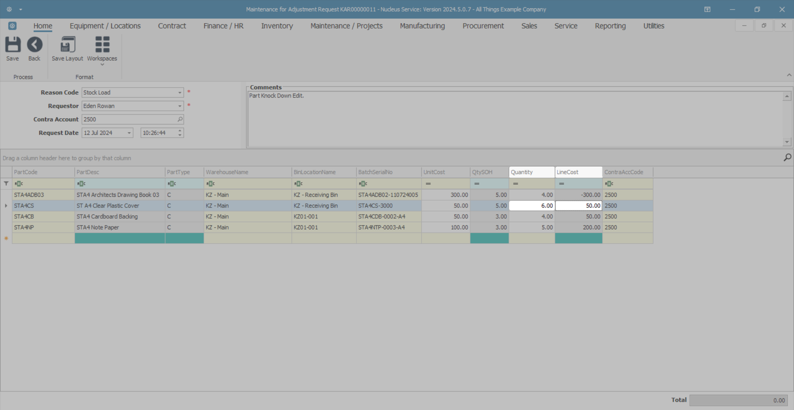Sort by the WarehouseName column header

pos(248,172)
